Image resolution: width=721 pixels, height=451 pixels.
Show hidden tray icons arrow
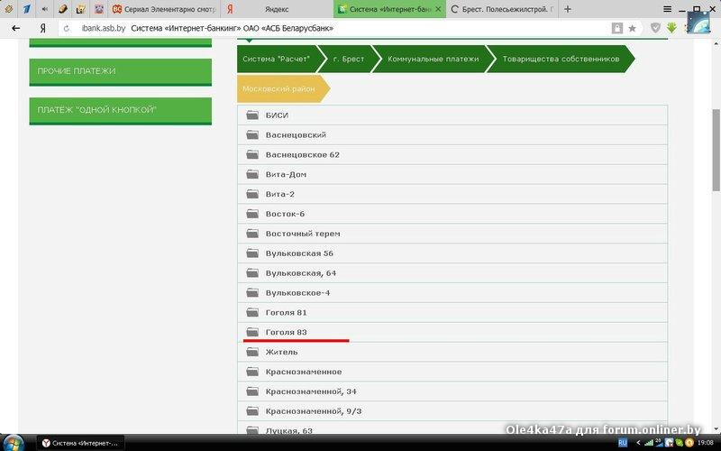tap(638, 443)
